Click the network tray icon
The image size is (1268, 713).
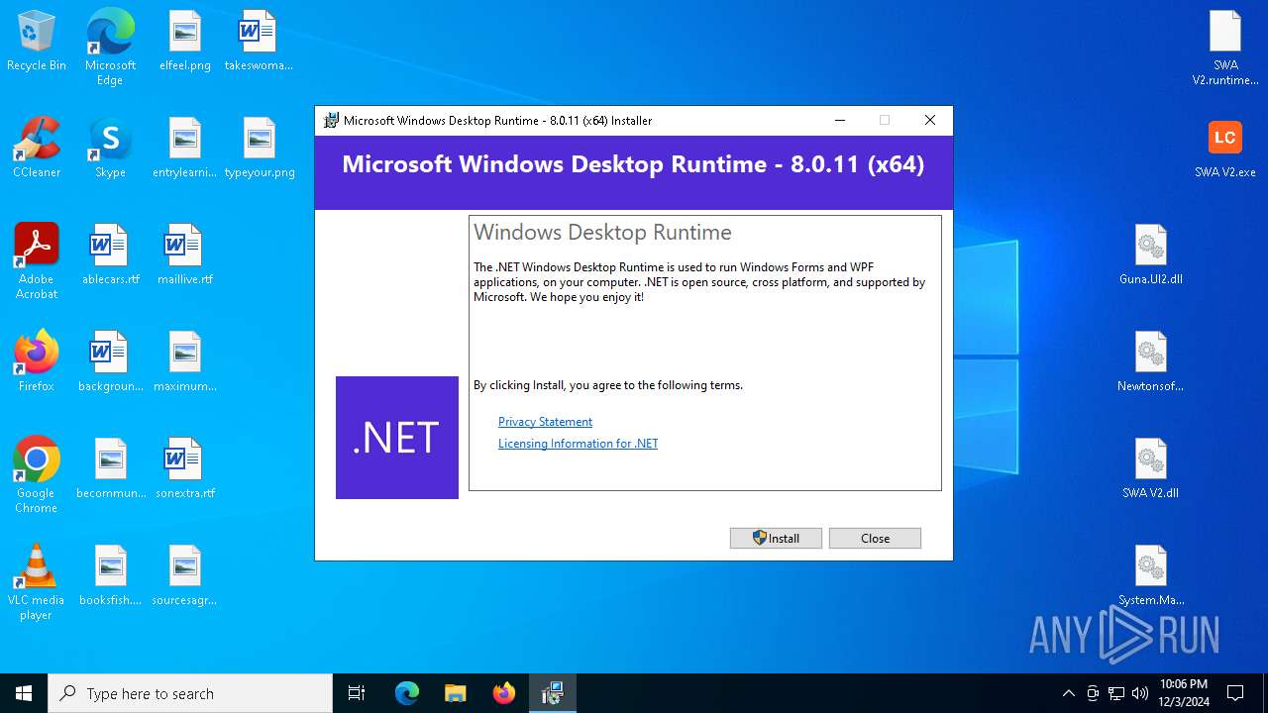pos(1116,693)
